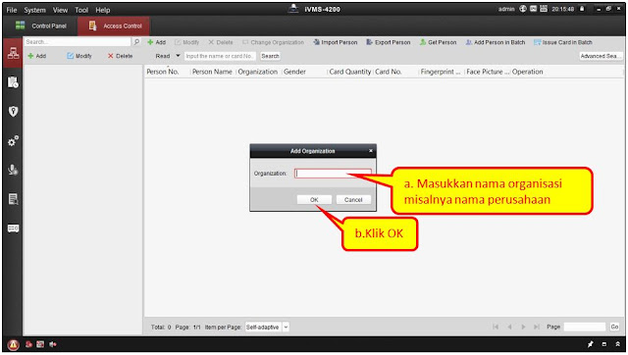
Task: Close the Add Organization dialog
Action: (371, 150)
